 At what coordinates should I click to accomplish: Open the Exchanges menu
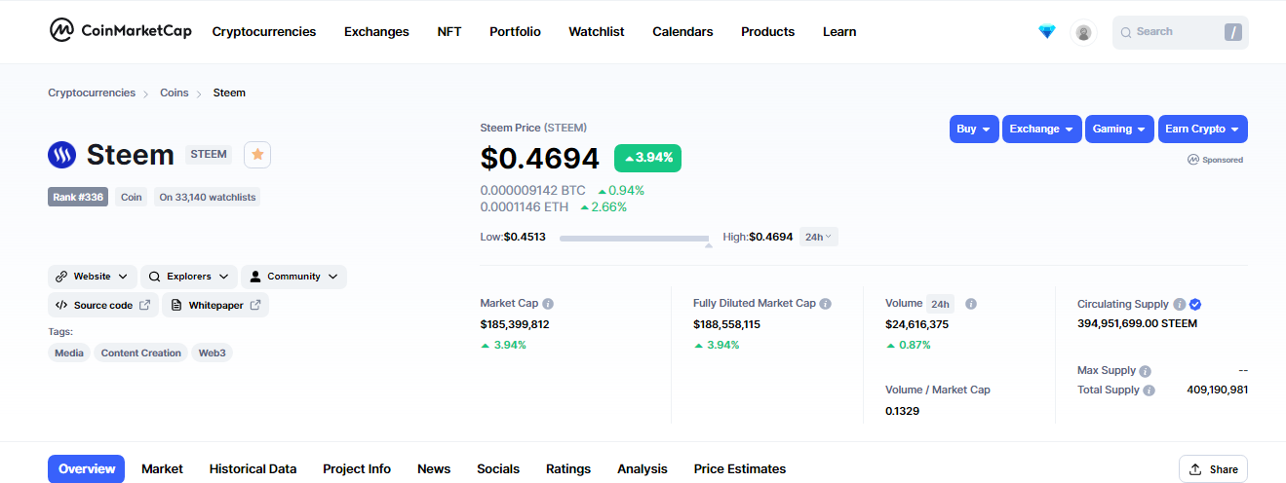(376, 32)
